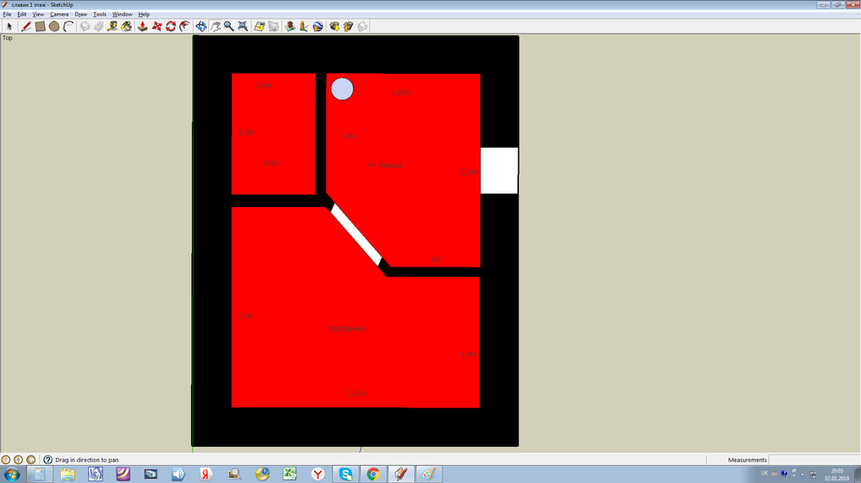
Task: Click the Zoom Extents tool
Action: pyautogui.click(x=243, y=27)
